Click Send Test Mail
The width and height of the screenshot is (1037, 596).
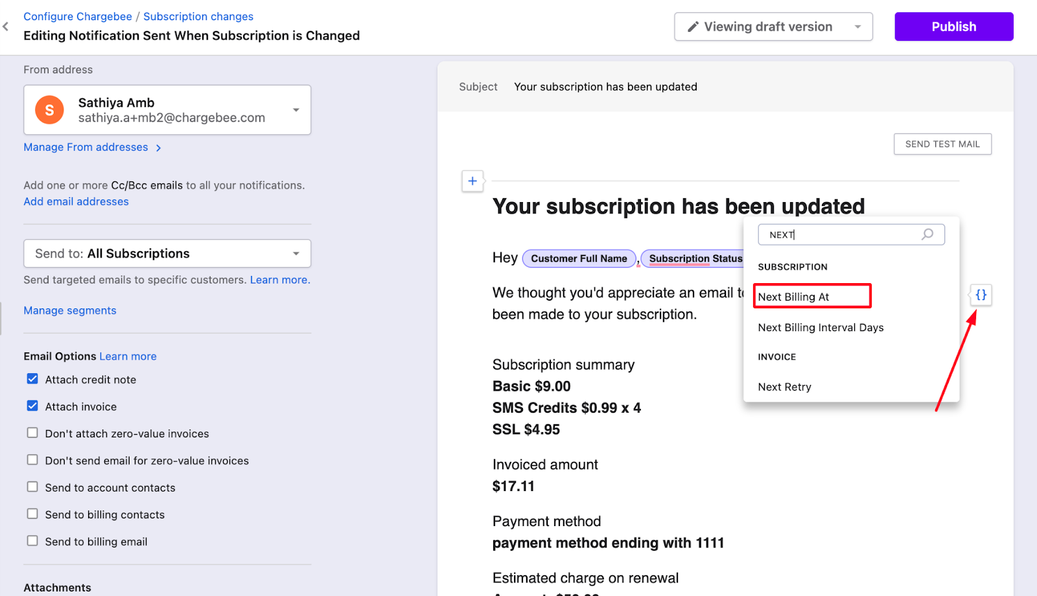tap(942, 144)
